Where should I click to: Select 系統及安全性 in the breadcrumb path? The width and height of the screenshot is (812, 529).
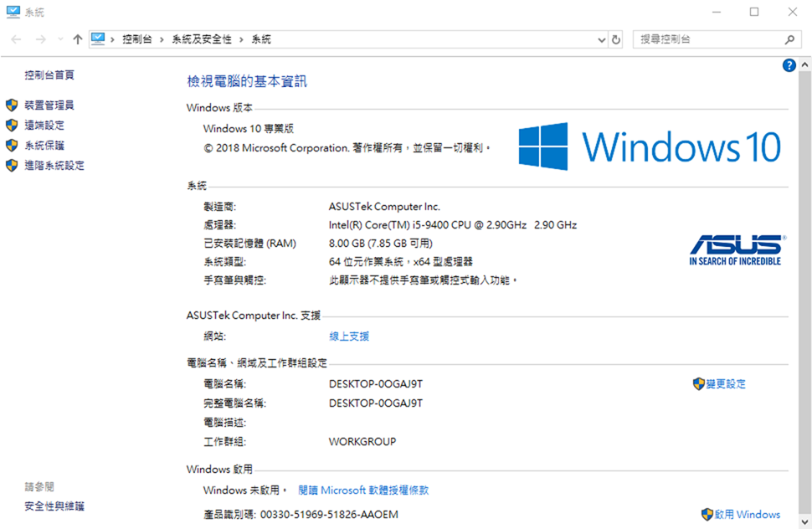tap(202, 39)
